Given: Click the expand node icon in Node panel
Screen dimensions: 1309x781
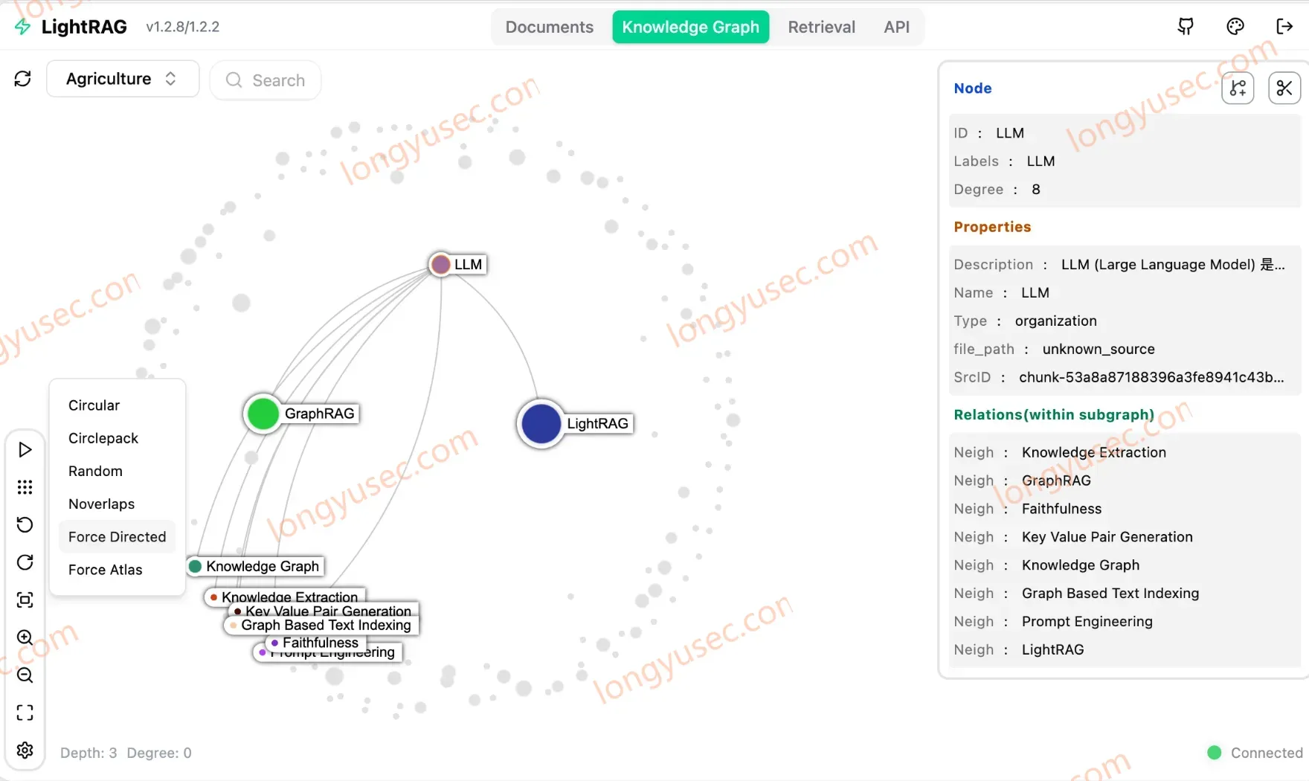Looking at the screenshot, I should [x=1238, y=89].
